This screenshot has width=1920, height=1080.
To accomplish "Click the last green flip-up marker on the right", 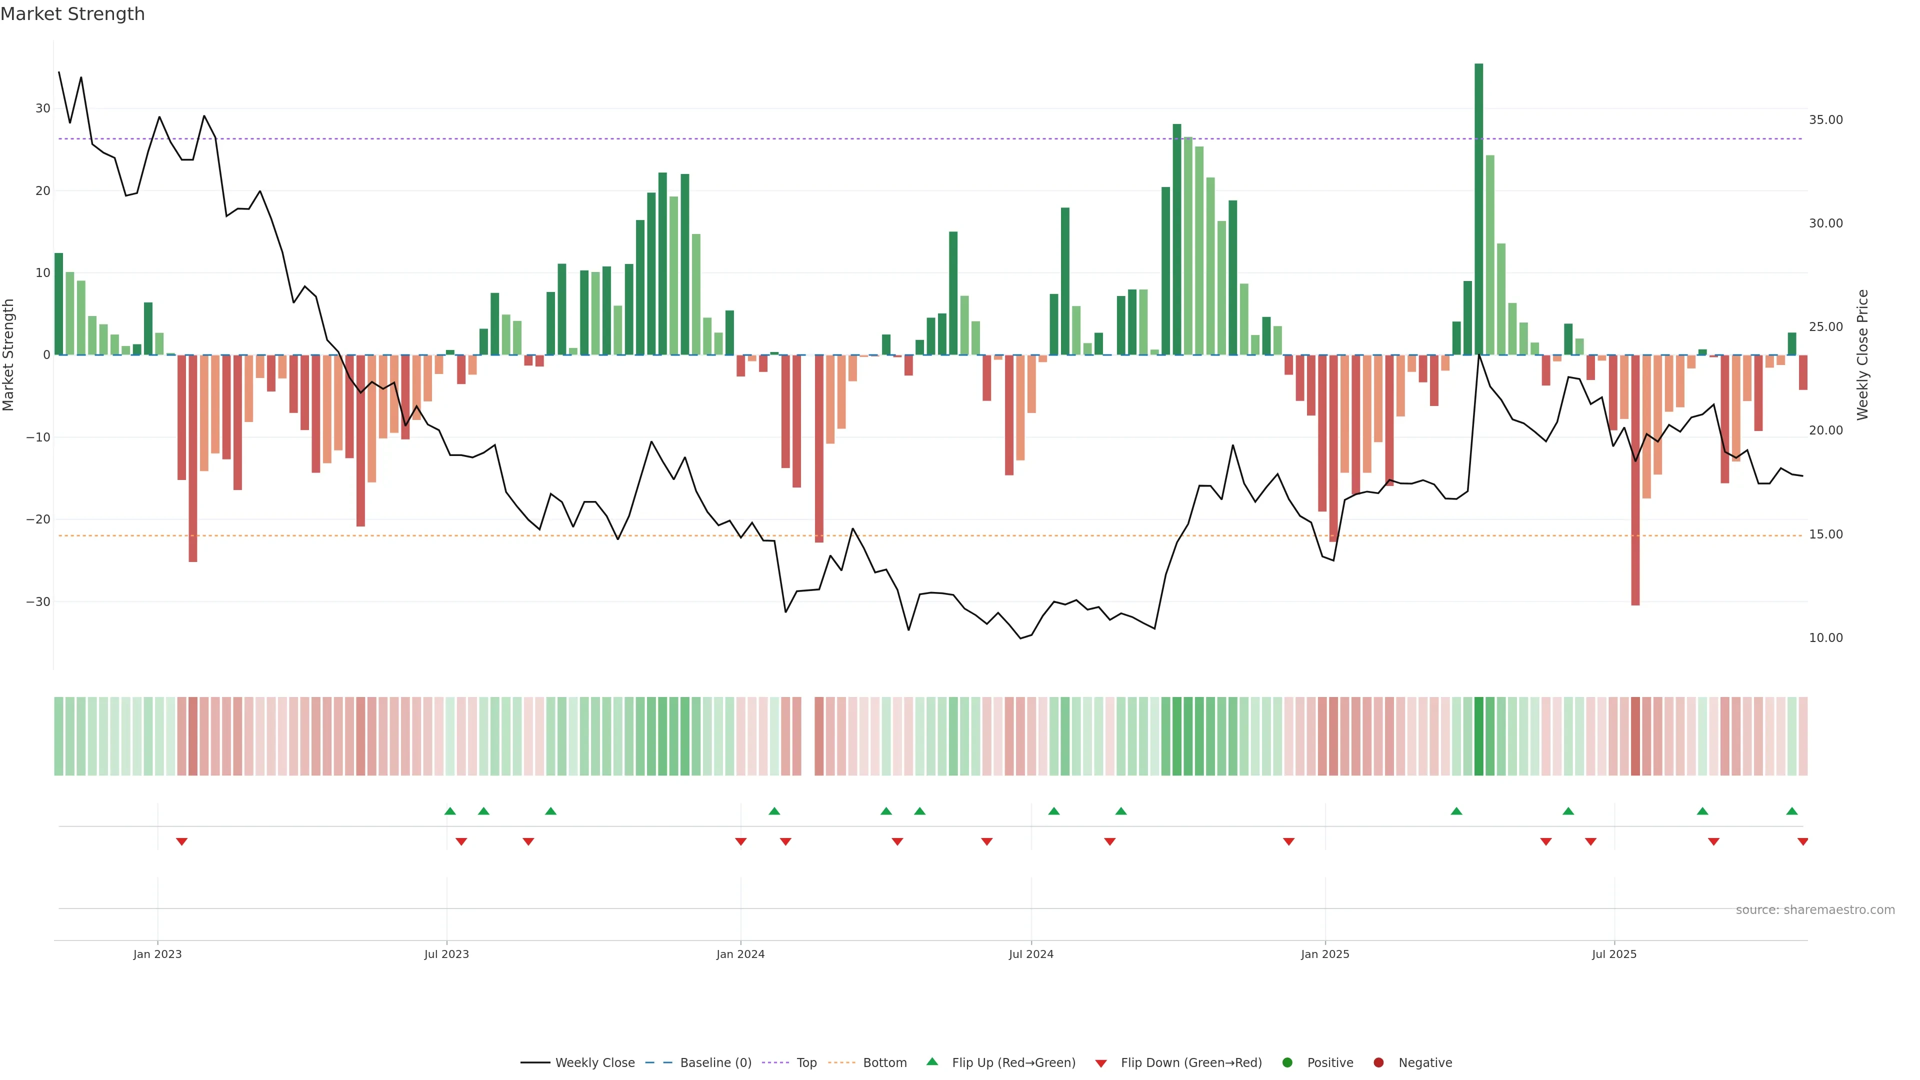I will [x=1792, y=811].
